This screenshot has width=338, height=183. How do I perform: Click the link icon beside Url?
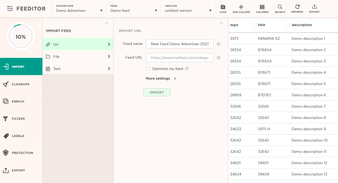[48, 44]
